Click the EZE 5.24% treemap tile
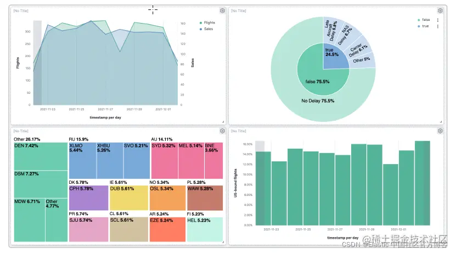 [x=167, y=229]
